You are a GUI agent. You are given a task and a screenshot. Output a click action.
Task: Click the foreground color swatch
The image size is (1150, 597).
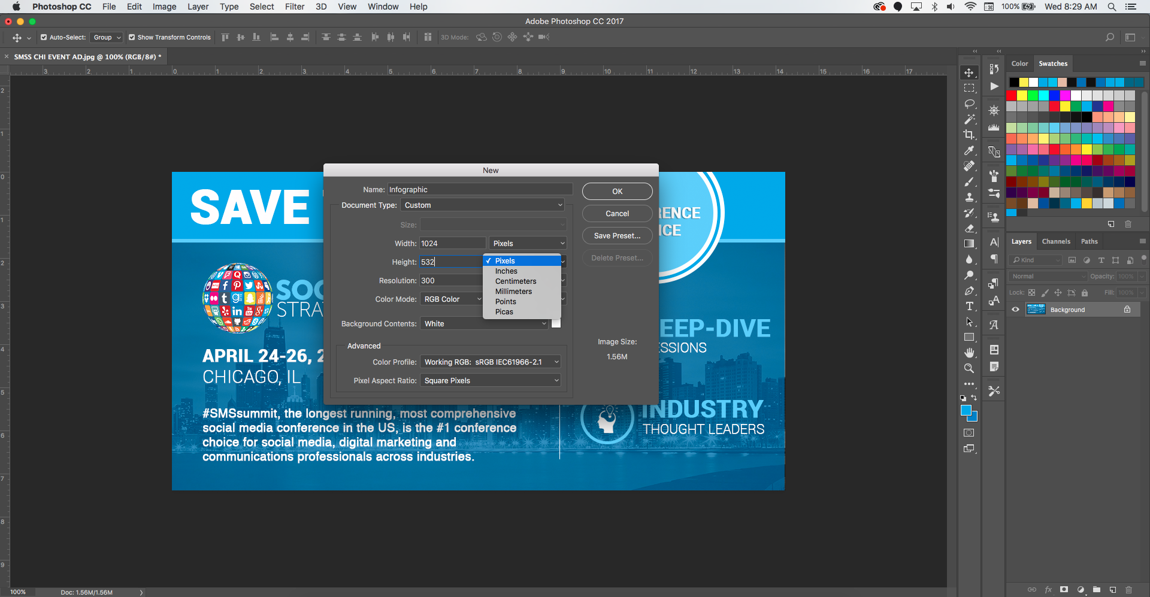(966, 410)
